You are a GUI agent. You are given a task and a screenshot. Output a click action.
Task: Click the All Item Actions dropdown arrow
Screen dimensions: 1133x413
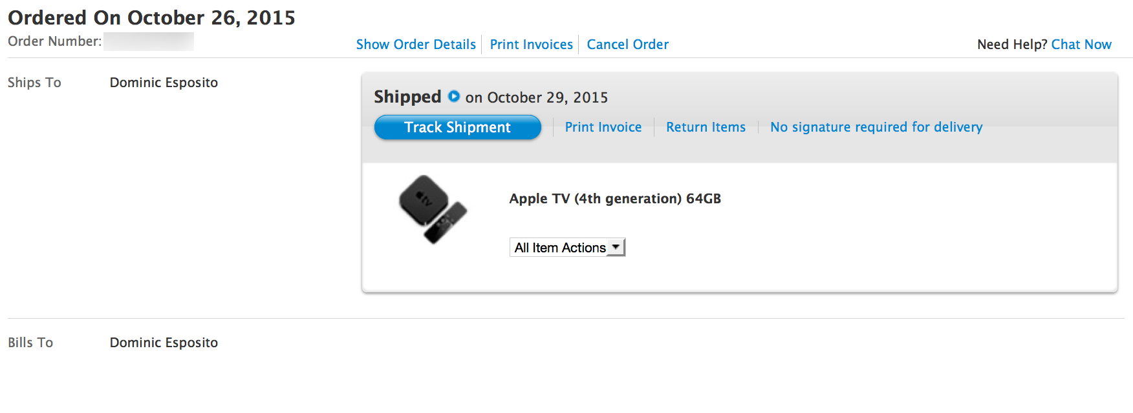(x=616, y=247)
